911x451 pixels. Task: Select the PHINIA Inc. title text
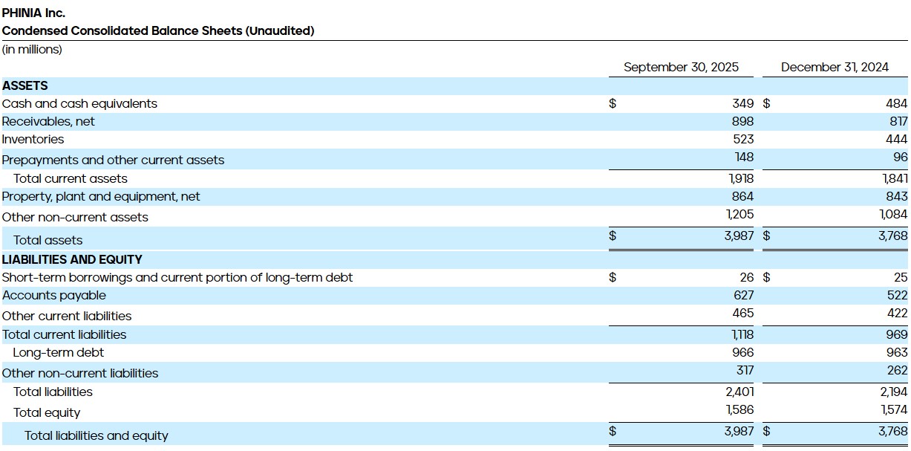34,12
